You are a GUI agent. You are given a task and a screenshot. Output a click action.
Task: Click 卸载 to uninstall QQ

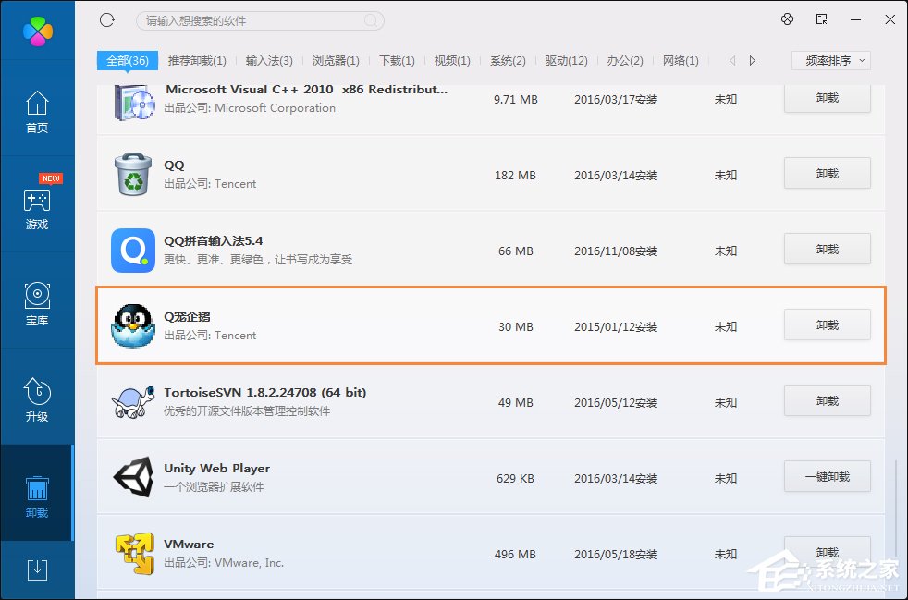826,173
